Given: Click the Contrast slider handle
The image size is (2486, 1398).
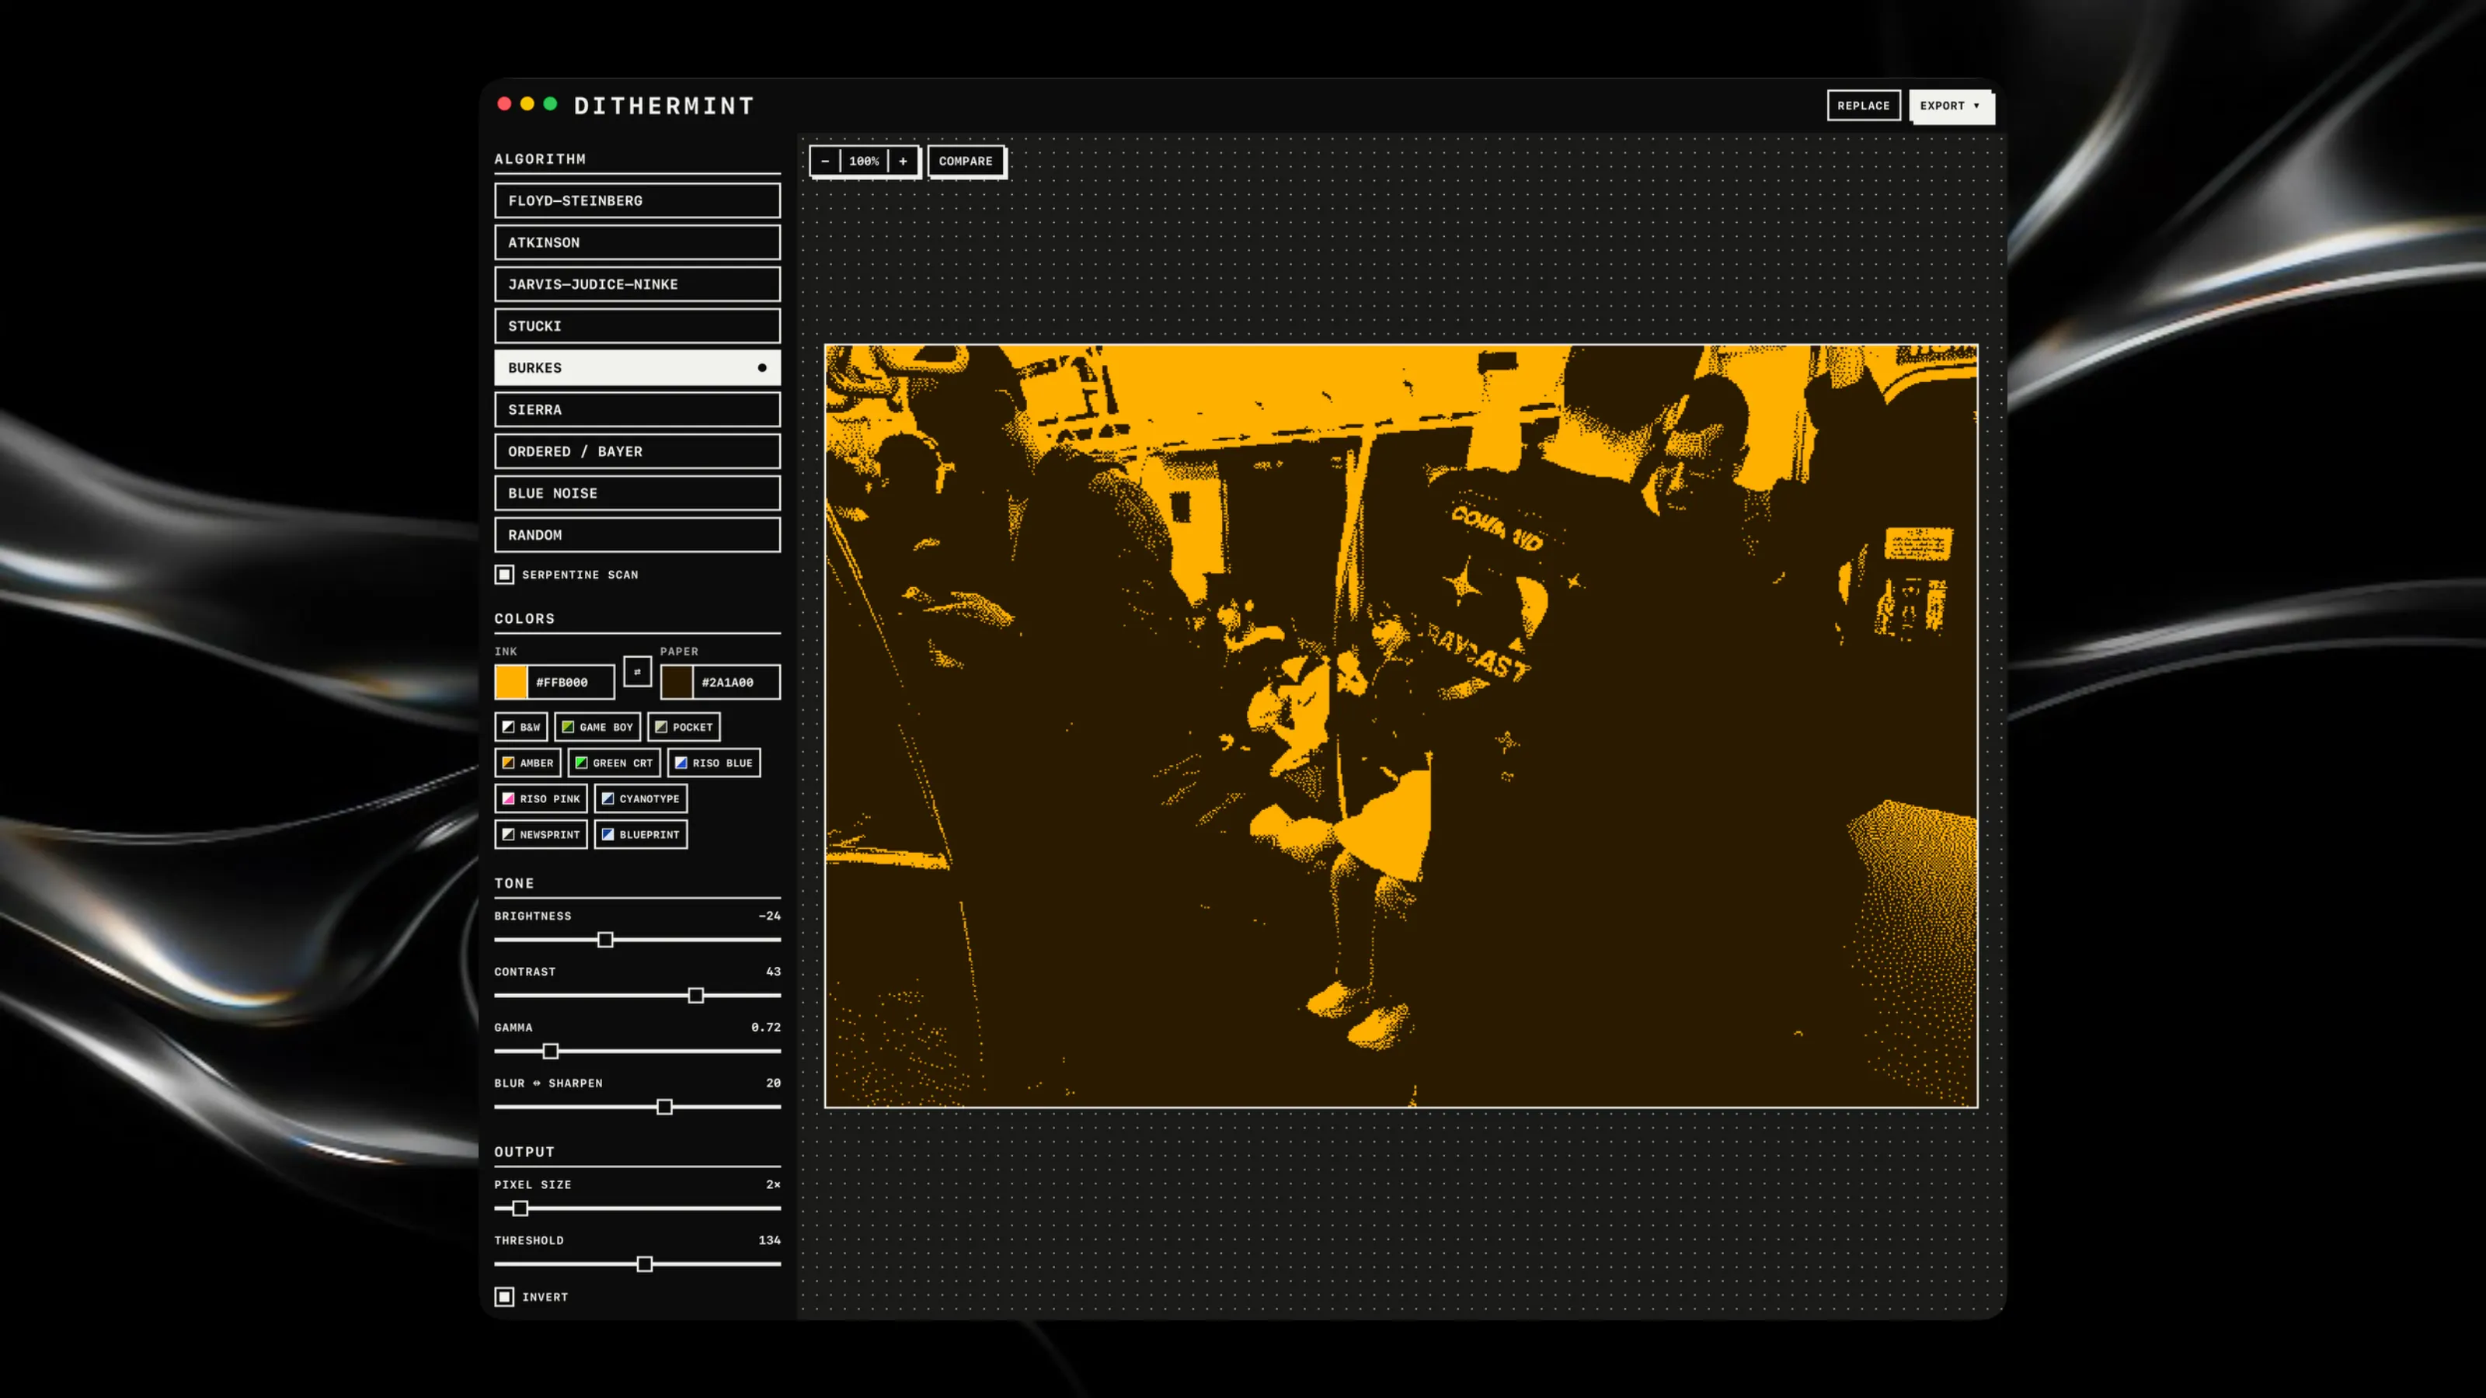Looking at the screenshot, I should click(696, 996).
